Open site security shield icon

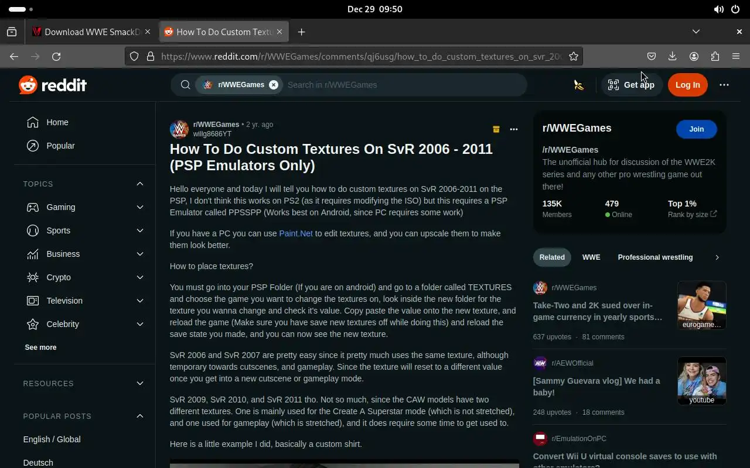pos(134,56)
